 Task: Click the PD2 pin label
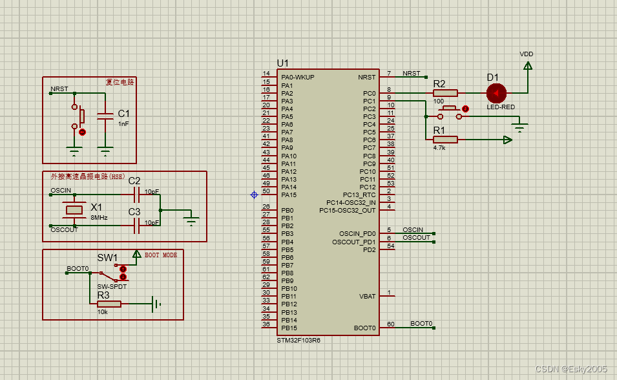pos(370,249)
